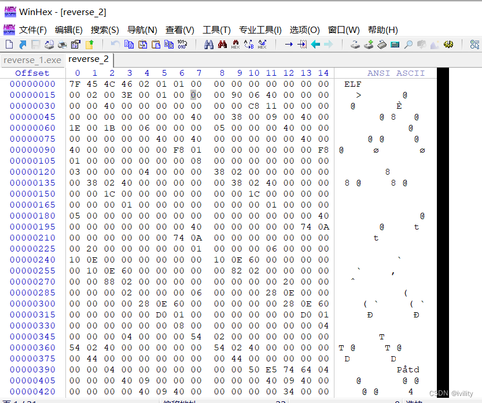Click hex byte 1B in row 00000060

pyautogui.click(x=109, y=128)
